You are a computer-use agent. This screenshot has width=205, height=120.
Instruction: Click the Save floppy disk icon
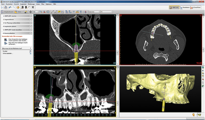coord(2,7)
